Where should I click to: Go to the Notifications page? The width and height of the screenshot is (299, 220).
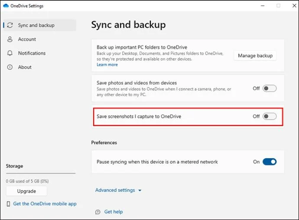(32, 53)
